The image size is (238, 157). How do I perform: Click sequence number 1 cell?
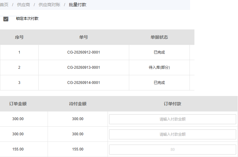point(19,52)
